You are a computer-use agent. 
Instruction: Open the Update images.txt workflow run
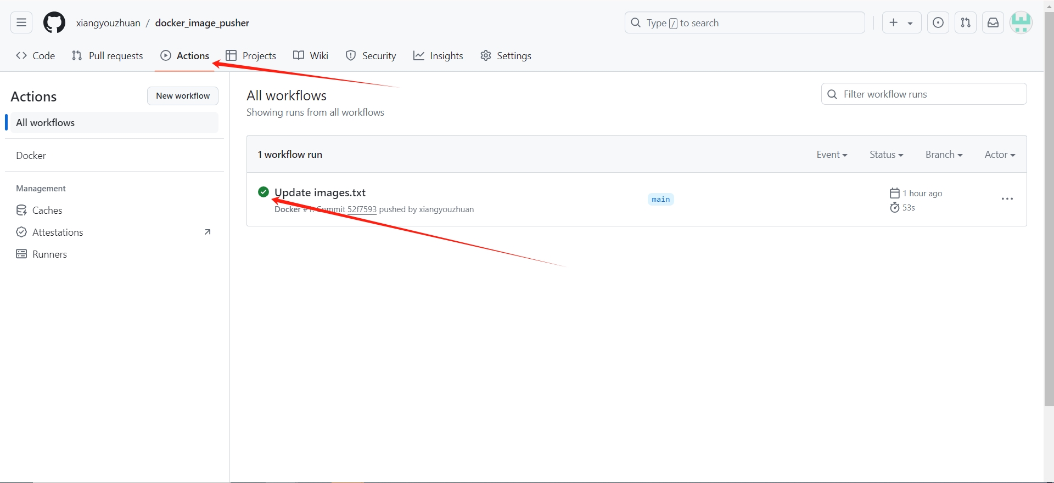[321, 192]
